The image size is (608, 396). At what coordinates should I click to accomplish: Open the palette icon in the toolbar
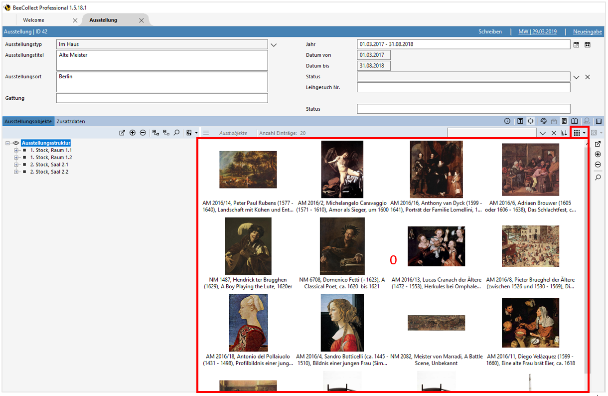[x=544, y=121]
